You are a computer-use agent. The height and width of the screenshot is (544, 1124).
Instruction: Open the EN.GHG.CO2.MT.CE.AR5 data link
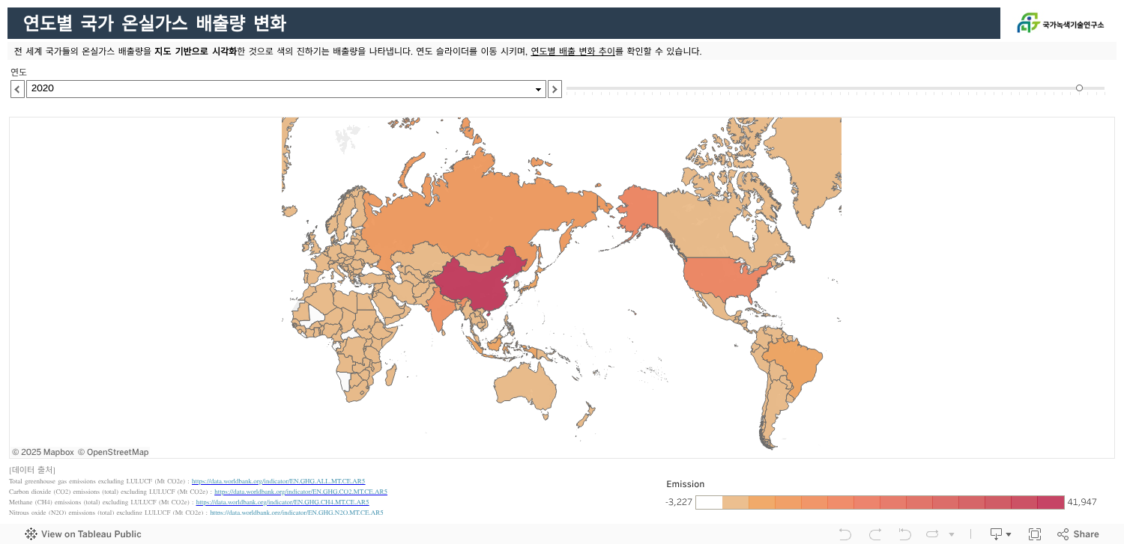tap(300, 492)
